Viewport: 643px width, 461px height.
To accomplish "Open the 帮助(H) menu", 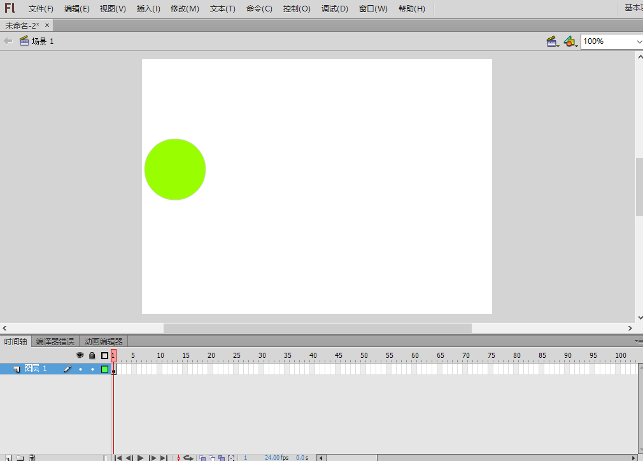I will [412, 9].
